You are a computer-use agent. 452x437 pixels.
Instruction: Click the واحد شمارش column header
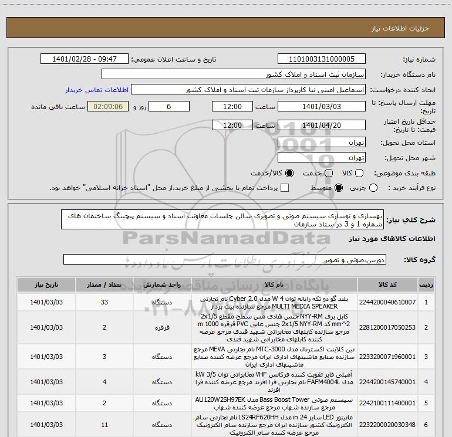click(162, 285)
